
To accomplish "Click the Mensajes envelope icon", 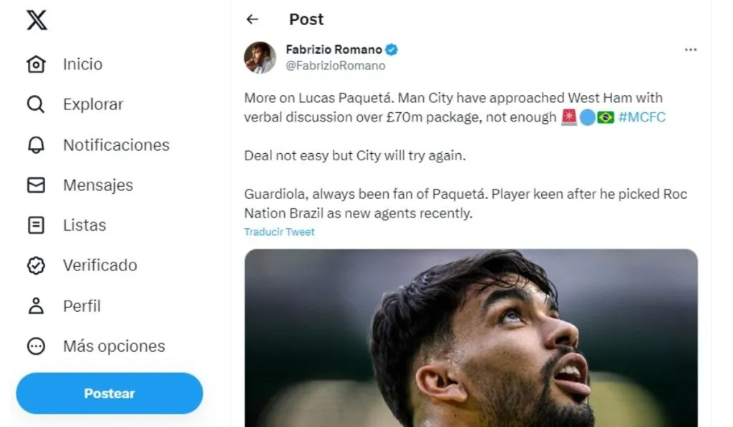I will (36, 185).
